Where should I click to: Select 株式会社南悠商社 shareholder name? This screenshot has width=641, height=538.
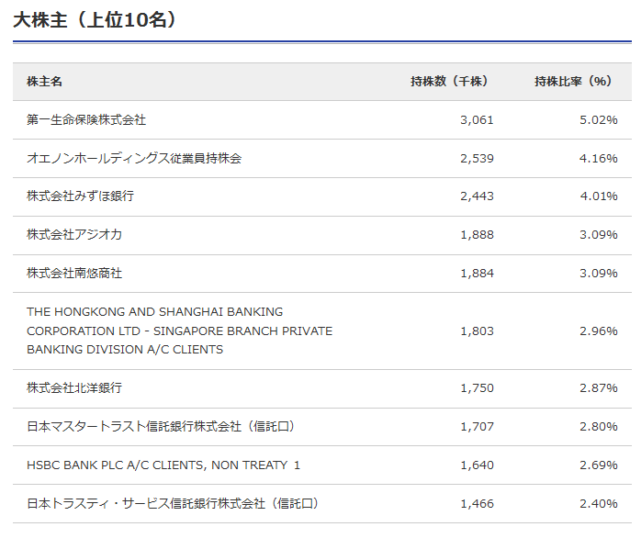point(74,273)
